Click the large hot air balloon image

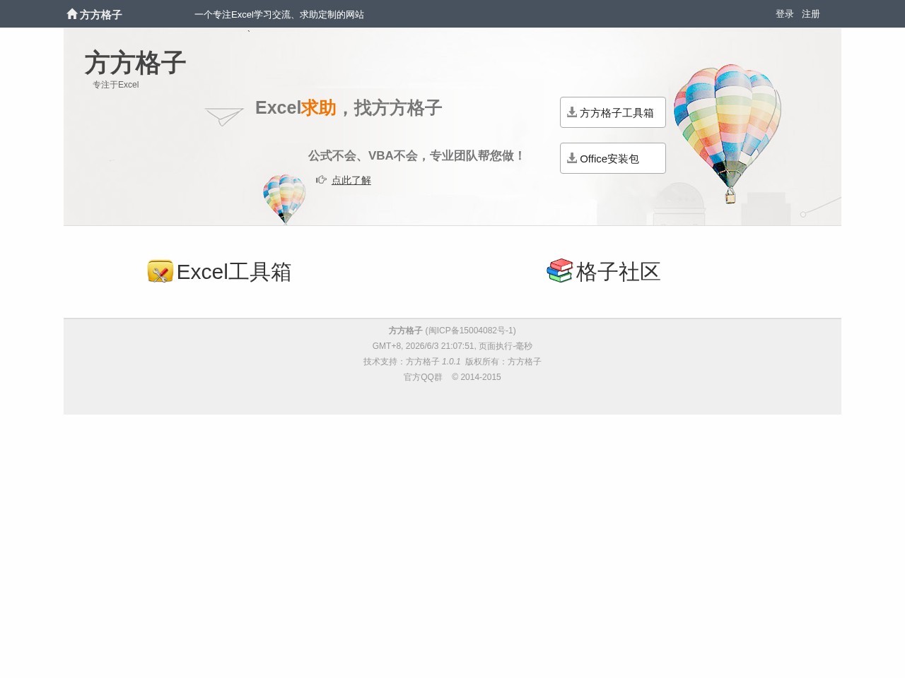[727, 133]
